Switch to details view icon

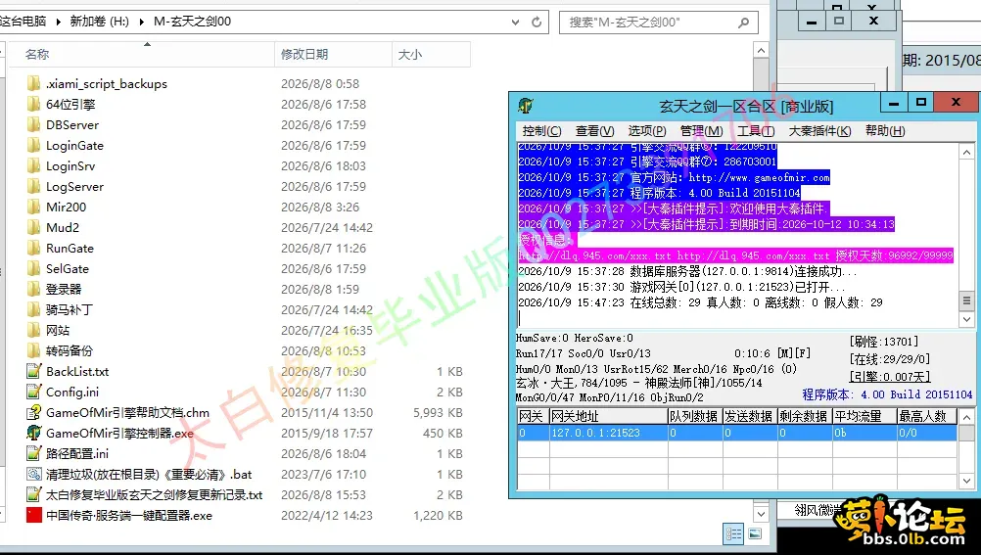click(734, 533)
